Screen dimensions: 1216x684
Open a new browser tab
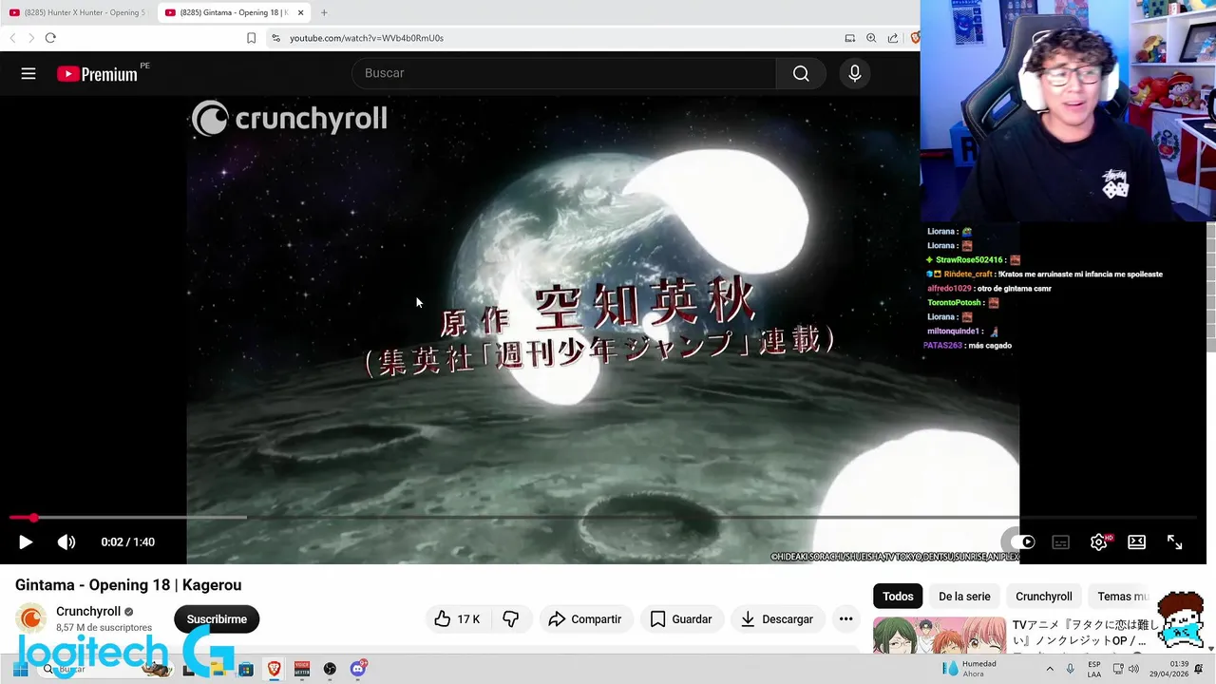pyautogui.click(x=324, y=12)
